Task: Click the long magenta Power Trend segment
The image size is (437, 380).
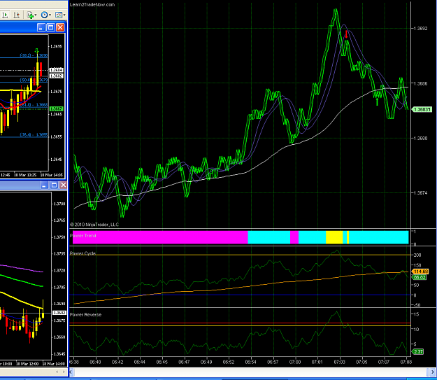Action: (160, 237)
